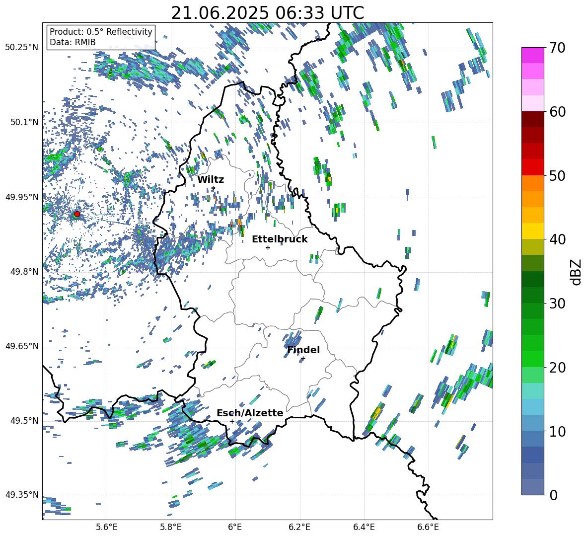Click the 10 tick on colorbar
Image resolution: width=588 pixels, height=537 pixels.
[x=557, y=431]
